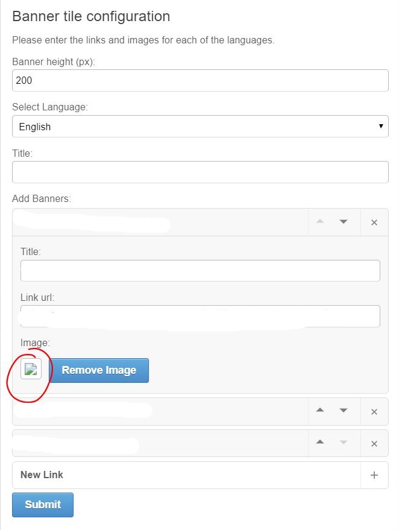Click the plus icon beside New Link
The image size is (399, 530).
(x=374, y=475)
